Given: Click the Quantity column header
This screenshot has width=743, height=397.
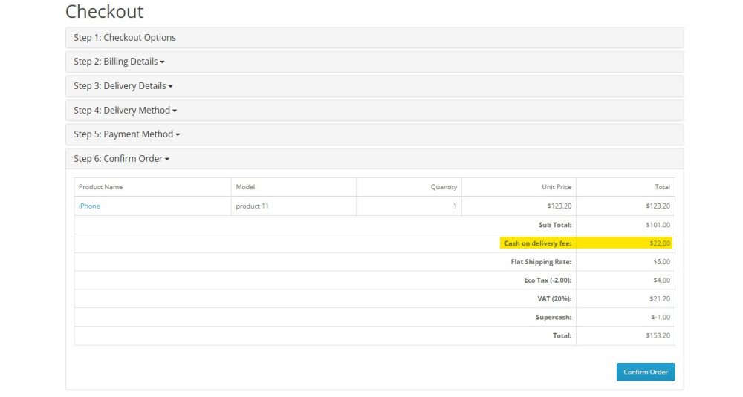Looking at the screenshot, I should click(x=444, y=187).
